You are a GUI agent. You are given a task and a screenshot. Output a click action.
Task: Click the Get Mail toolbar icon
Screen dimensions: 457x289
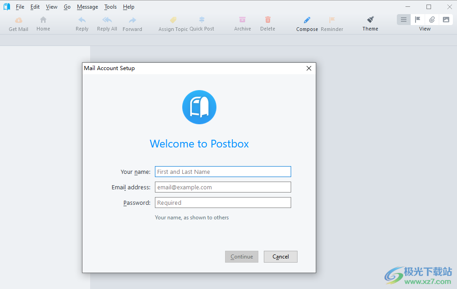(19, 20)
